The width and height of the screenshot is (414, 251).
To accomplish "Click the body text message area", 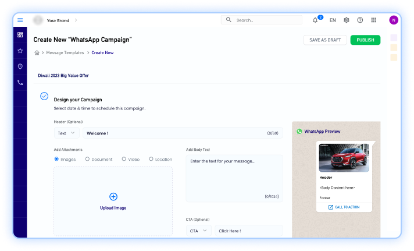I will pyautogui.click(x=234, y=179).
